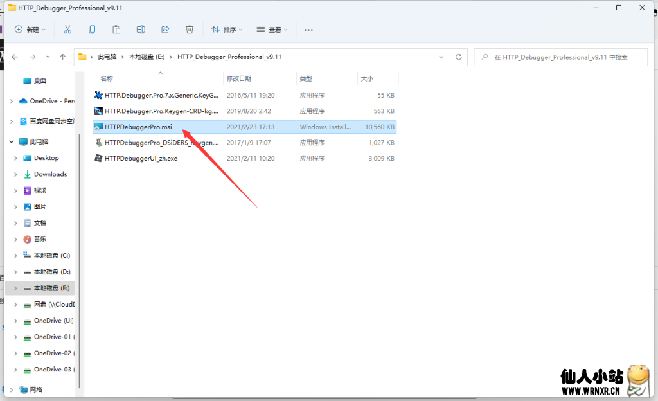Click the Delete trash can icon

(x=190, y=30)
